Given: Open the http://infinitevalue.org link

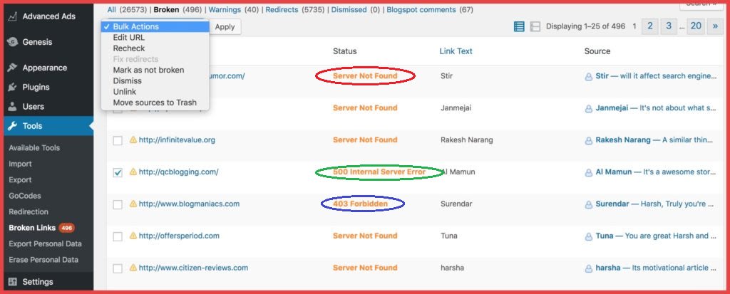Looking at the screenshot, I should pyautogui.click(x=177, y=140).
